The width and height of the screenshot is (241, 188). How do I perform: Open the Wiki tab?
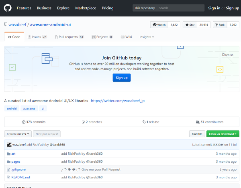coord(127,37)
